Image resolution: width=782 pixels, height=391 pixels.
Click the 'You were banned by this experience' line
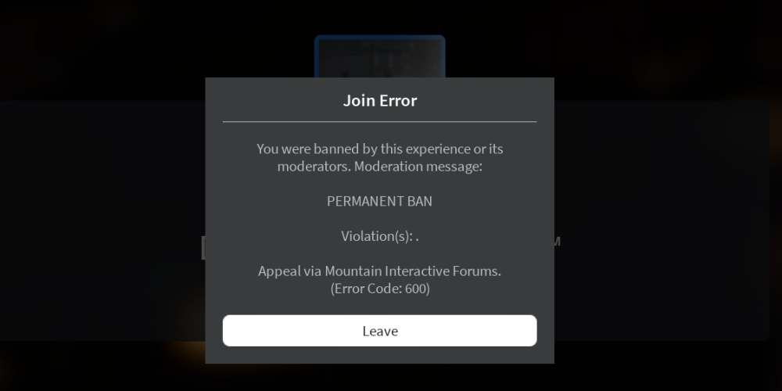point(379,149)
